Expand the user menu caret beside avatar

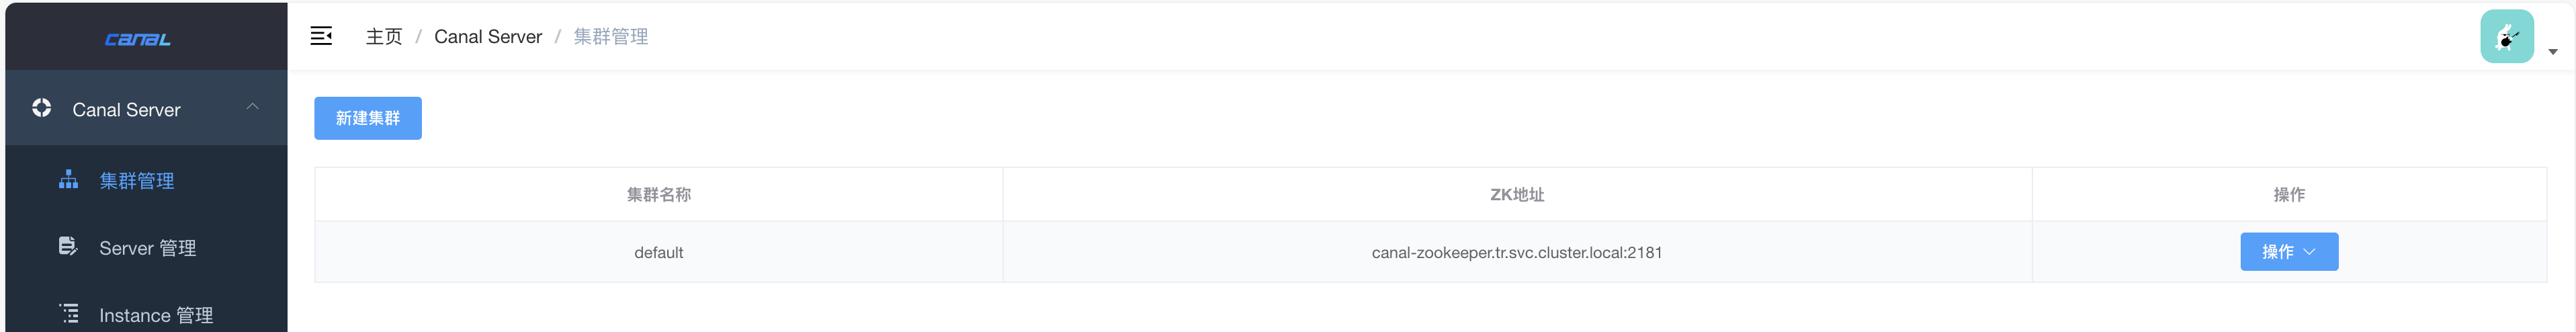click(x=2552, y=52)
